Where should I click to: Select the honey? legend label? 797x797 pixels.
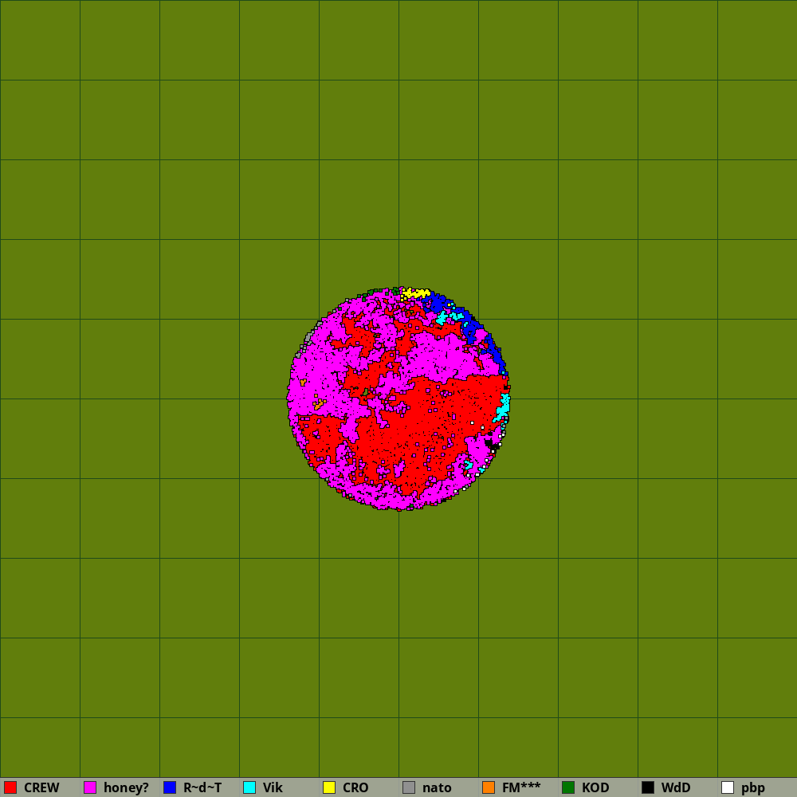(126, 788)
